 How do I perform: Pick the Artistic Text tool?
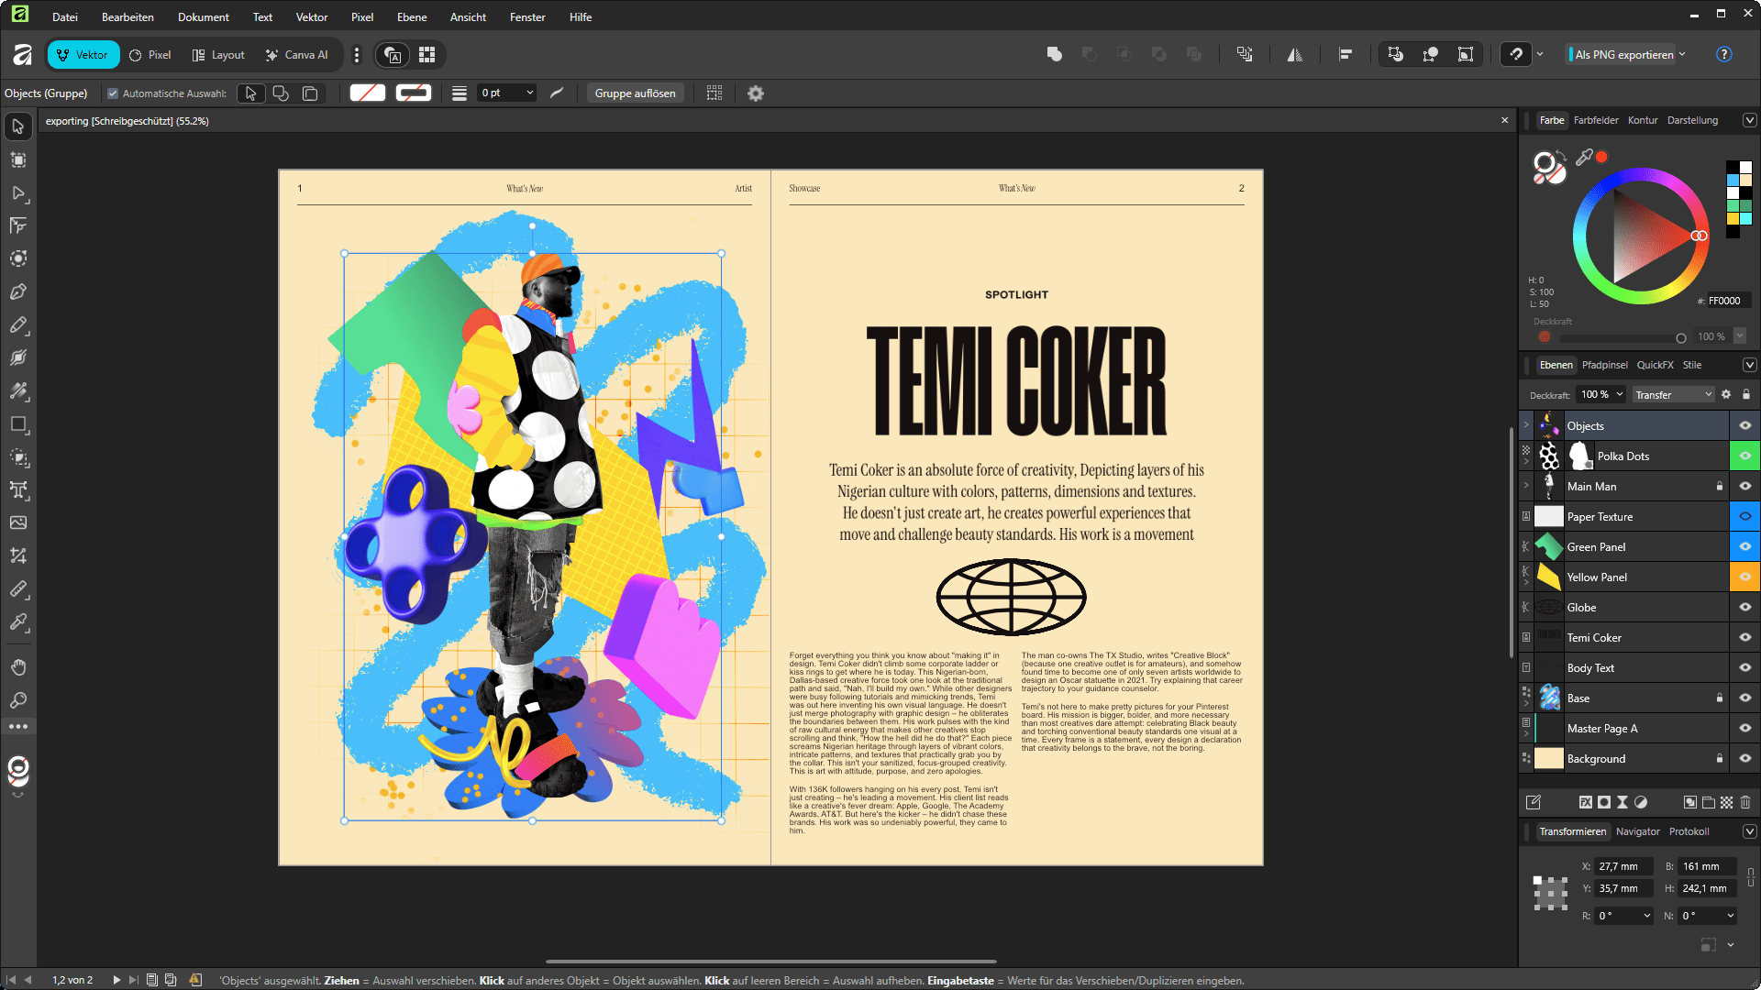coord(18,489)
